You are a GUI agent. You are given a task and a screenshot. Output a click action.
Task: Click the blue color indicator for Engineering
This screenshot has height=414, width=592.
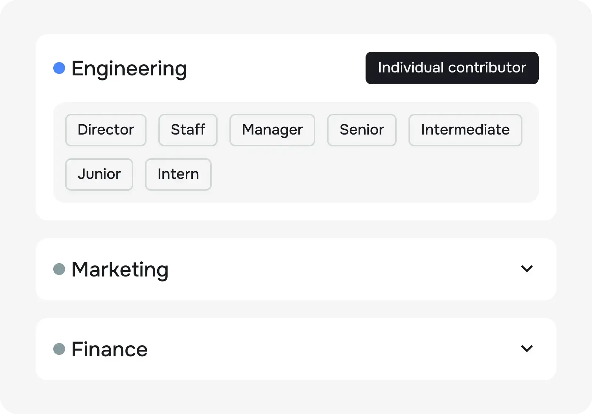[x=58, y=68]
